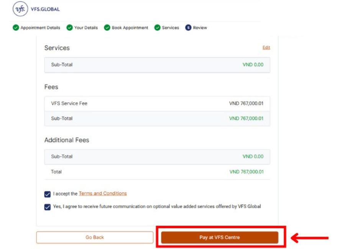
Task: Click green checkmark icon beside Services step
Action: 157,28
